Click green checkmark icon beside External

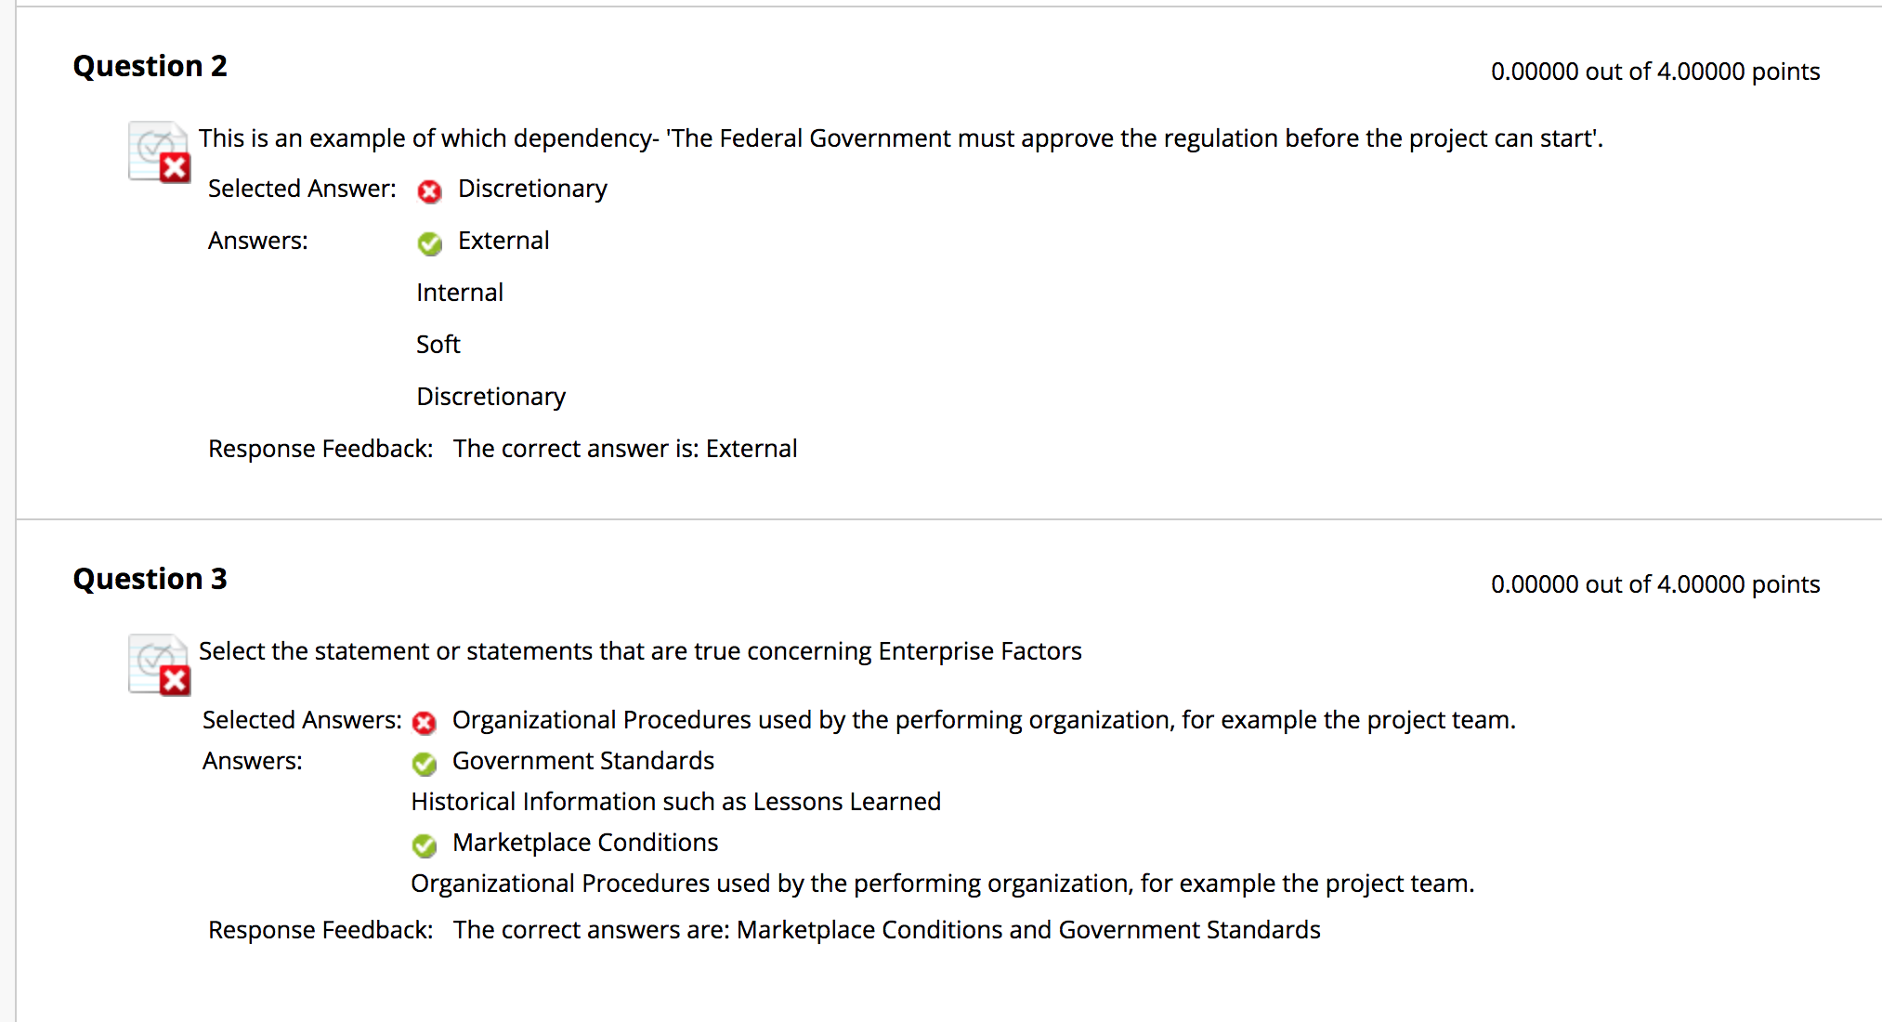pyautogui.click(x=429, y=243)
